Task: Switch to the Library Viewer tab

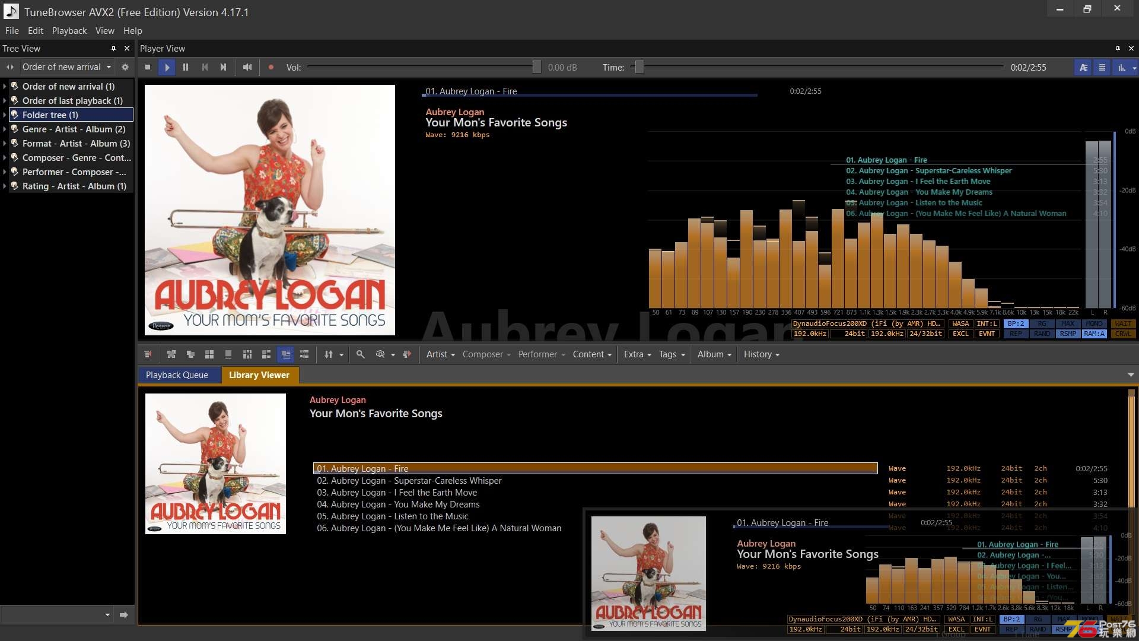Action: 259,374
